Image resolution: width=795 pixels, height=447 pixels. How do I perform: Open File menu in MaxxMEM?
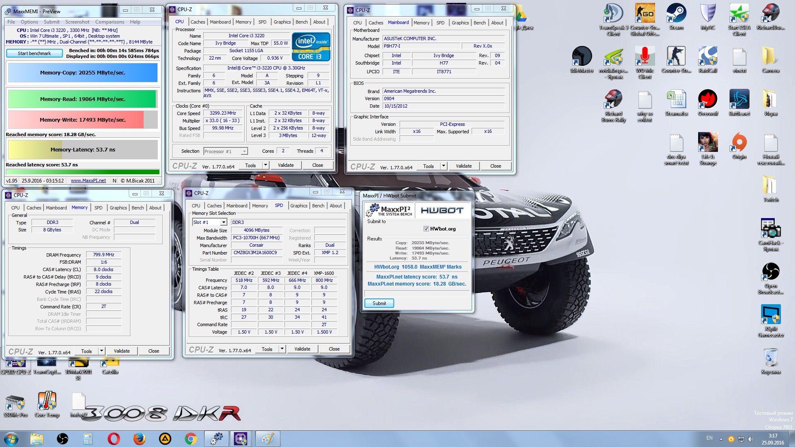[11, 22]
